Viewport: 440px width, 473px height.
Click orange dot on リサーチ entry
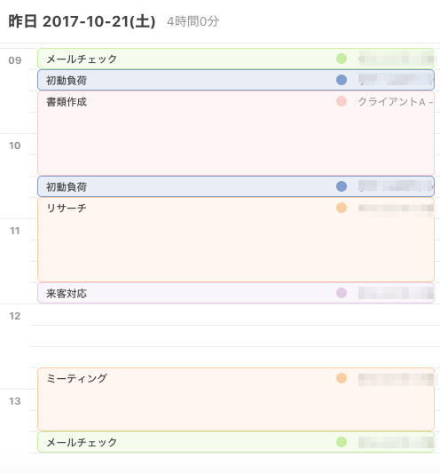tap(342, 208)
